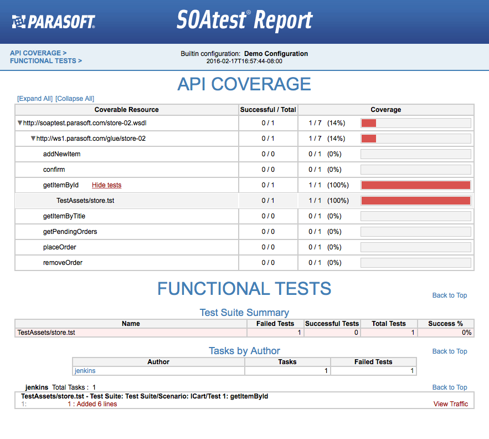The width and height of the screenshot is (489, 439).
Task: Click the Expand All link
Action: [35, 99]
